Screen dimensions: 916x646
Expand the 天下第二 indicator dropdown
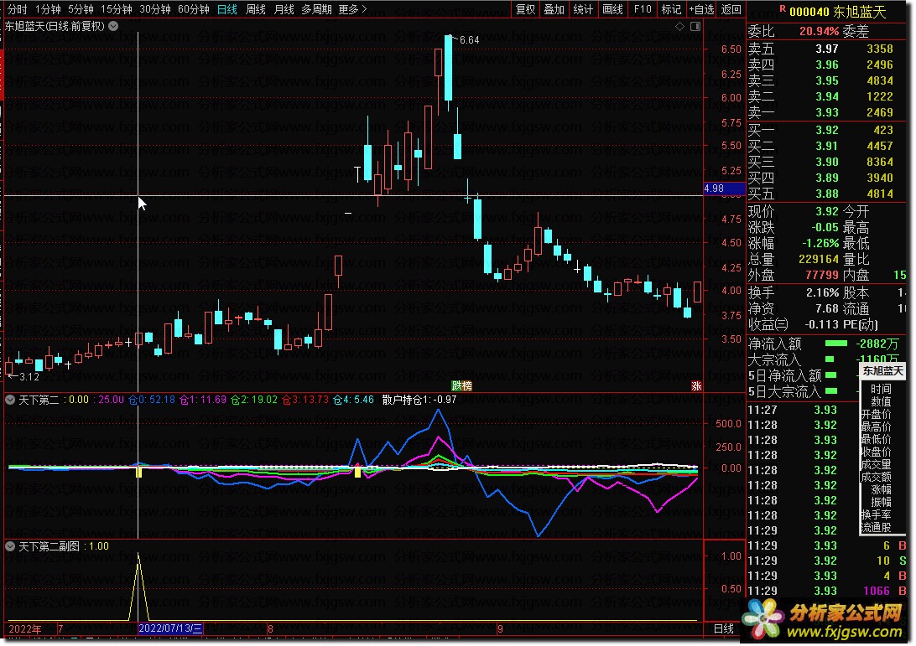pos(11,400)
